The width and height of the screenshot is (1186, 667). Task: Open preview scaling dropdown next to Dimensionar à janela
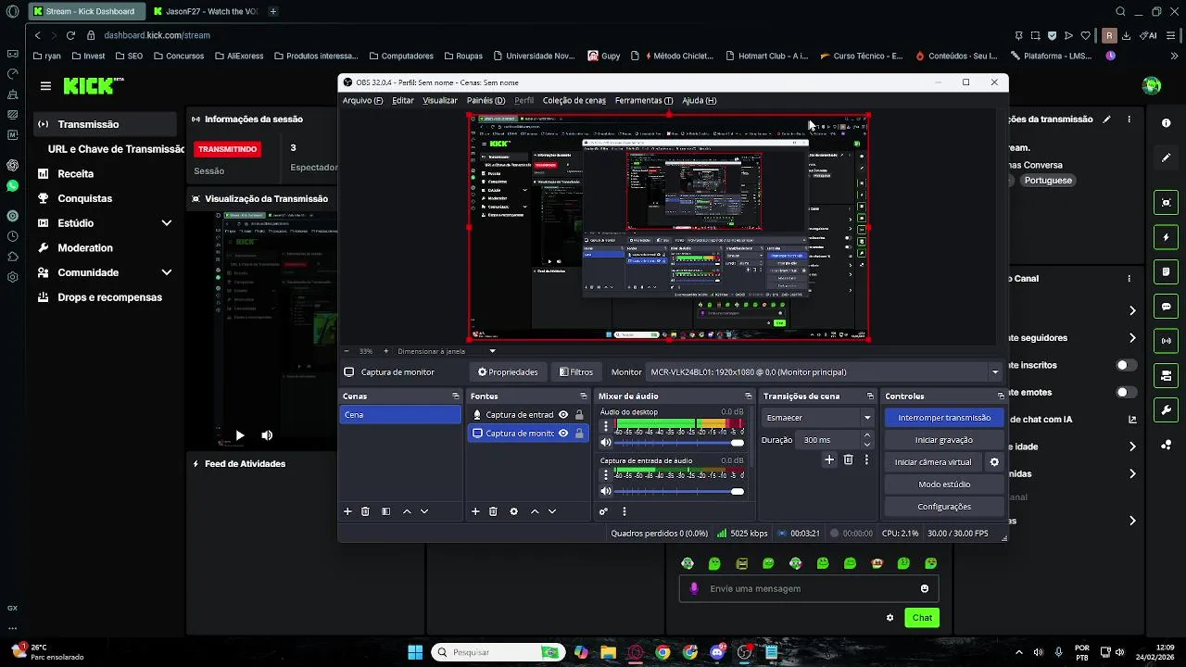coord(492,351)
